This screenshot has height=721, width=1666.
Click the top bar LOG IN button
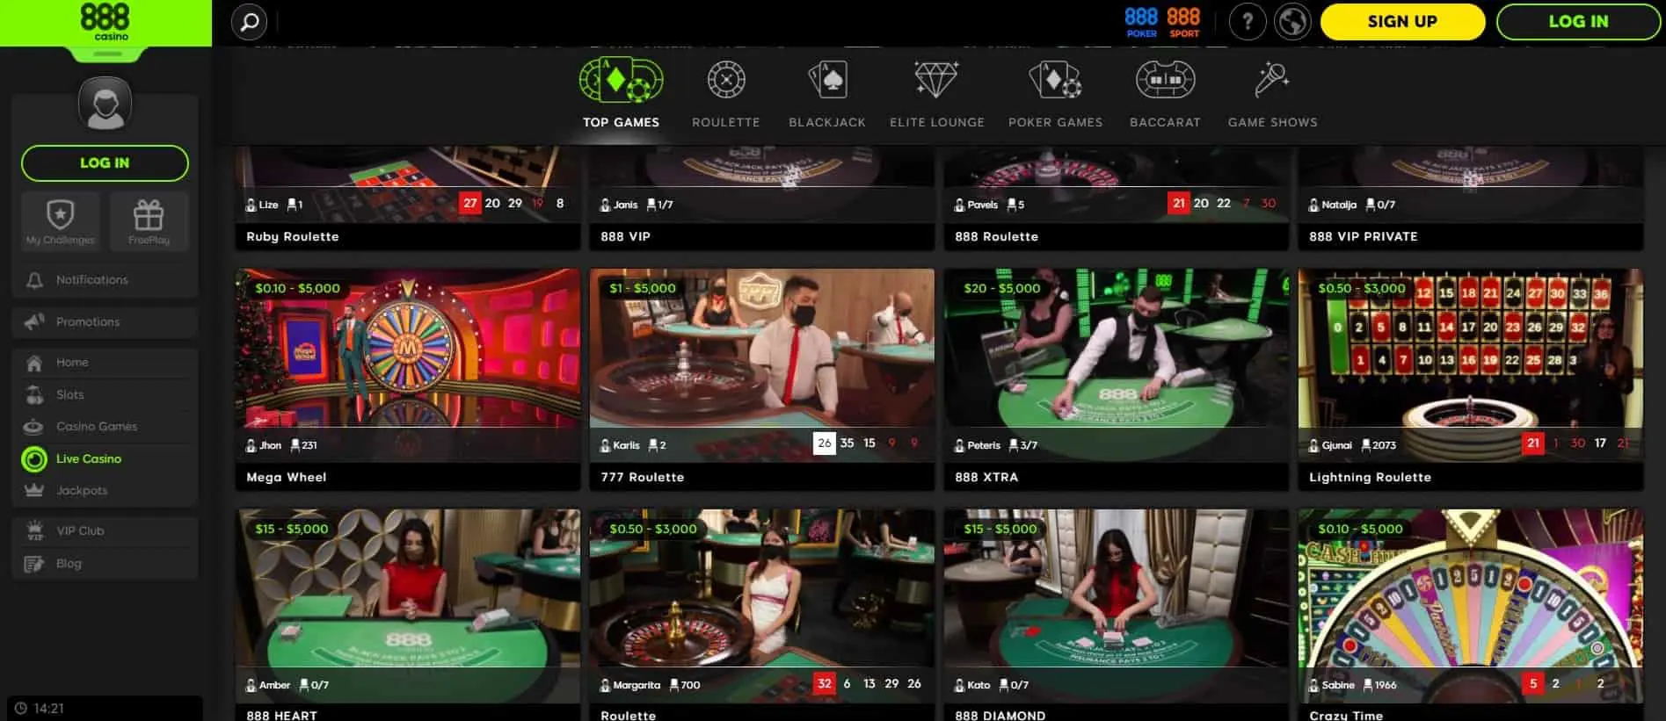[x=1578, y=22]
